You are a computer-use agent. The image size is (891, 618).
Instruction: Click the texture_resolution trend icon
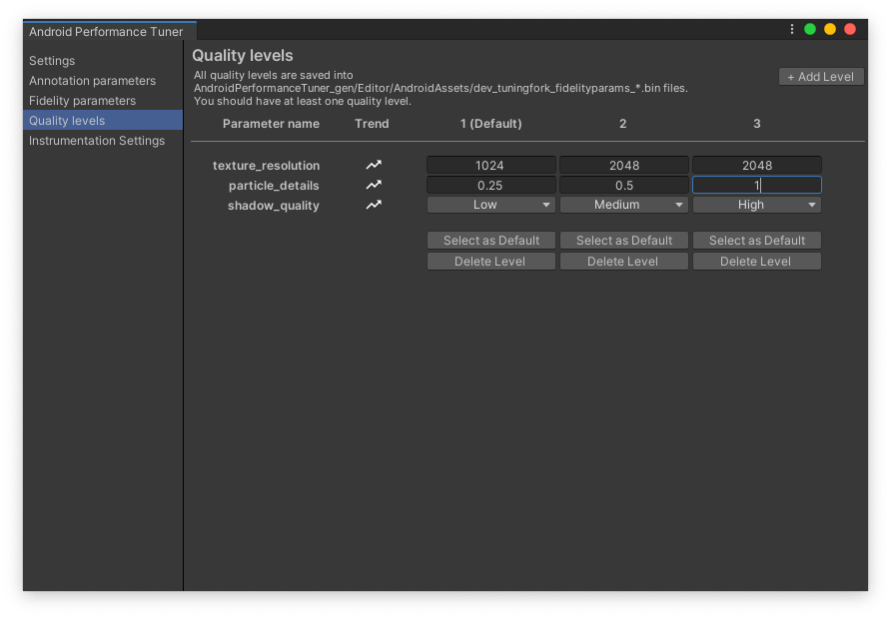point(374,165)
